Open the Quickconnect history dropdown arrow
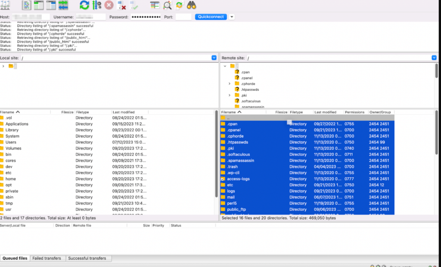 tap(232, 17)
